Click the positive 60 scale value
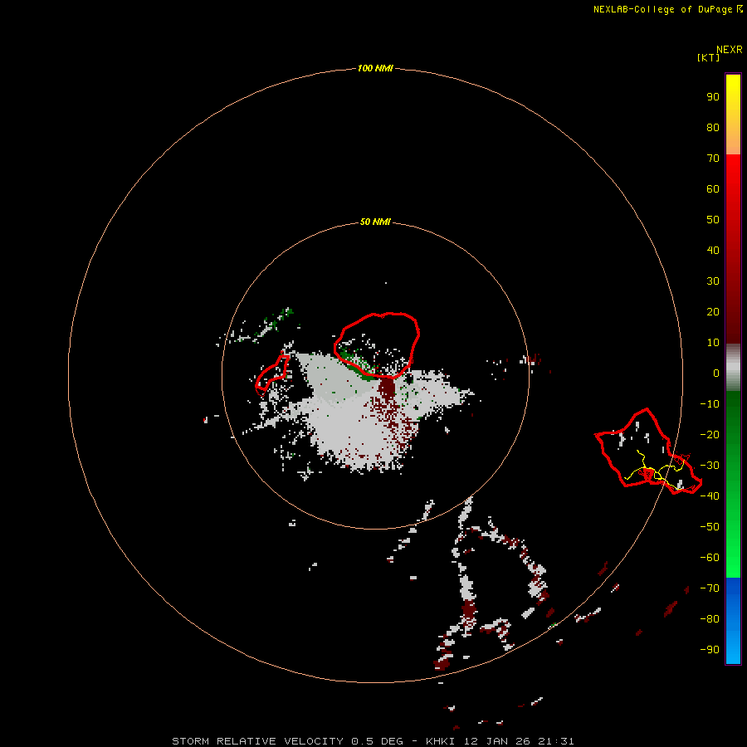 click(x=713, y=188)
